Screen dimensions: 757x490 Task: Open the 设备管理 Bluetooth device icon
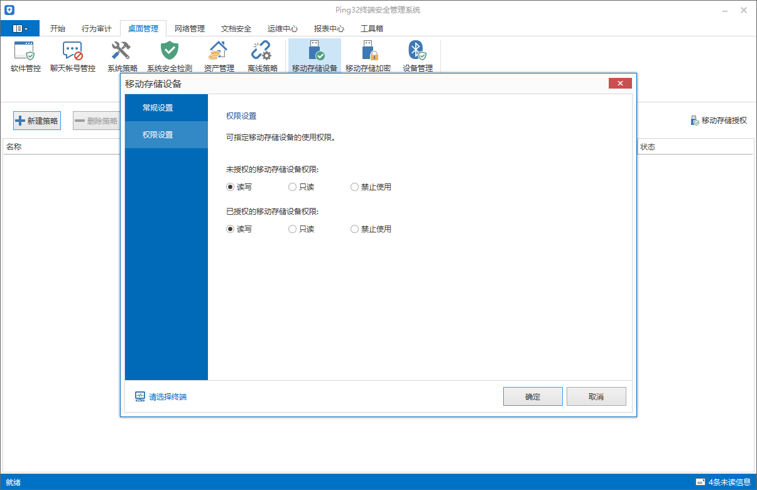[418, 57]
